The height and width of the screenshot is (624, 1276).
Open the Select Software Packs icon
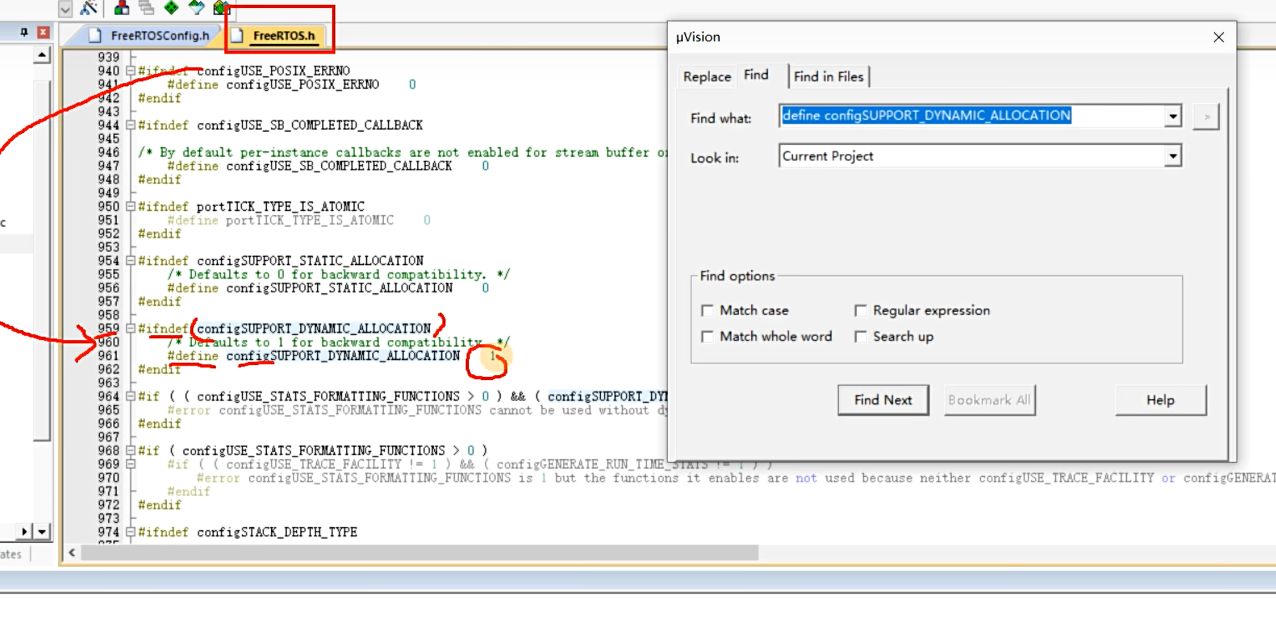(197, 8)
